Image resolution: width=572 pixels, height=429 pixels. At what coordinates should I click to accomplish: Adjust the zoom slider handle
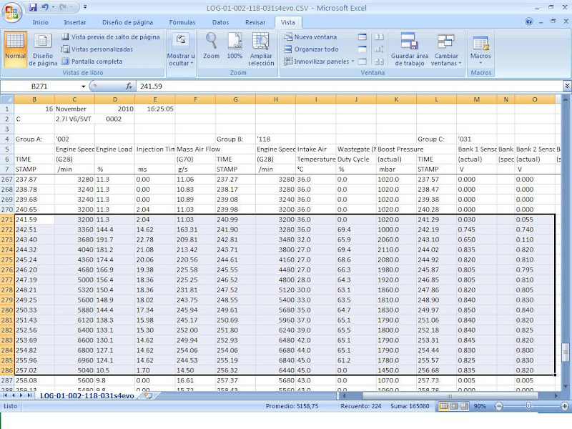pyautogui.click(x=528, y=406)
